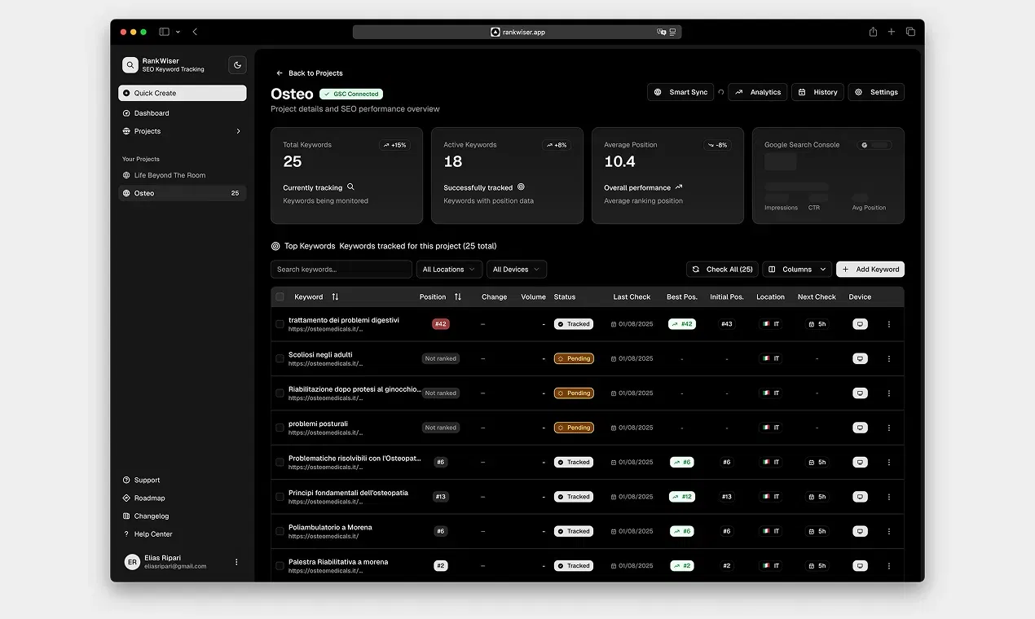This screenshot has width=1035, height=619.
Task: Check Scoliosi negli adulti row
Action: pyautogui.click(x=280, y=358)
